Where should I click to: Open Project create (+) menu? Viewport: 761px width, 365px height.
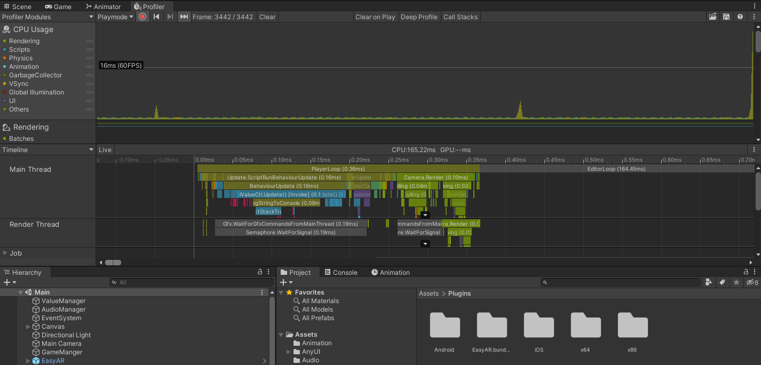[286, 282]
